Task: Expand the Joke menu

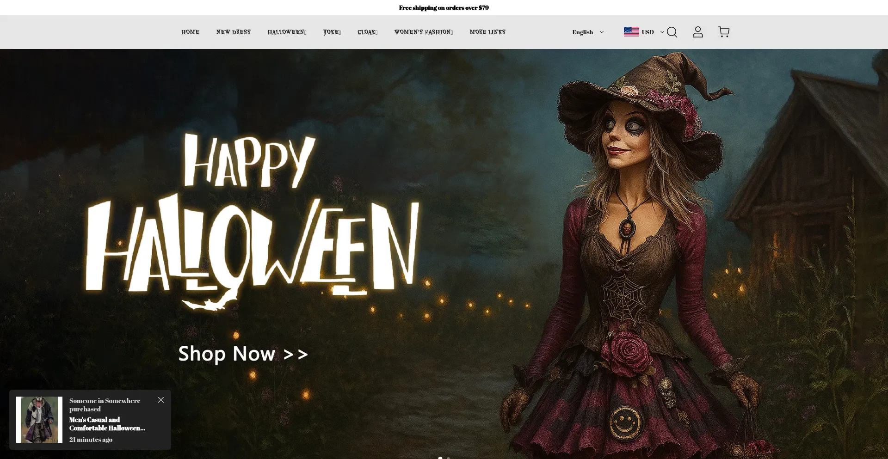Action: [332, 32]
